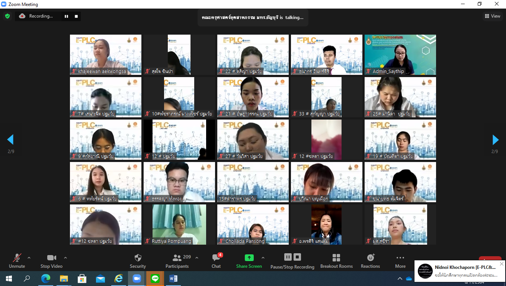Select the '27 #' participant video tile
The image size is (506, 286).
click(x=253, y=140)
